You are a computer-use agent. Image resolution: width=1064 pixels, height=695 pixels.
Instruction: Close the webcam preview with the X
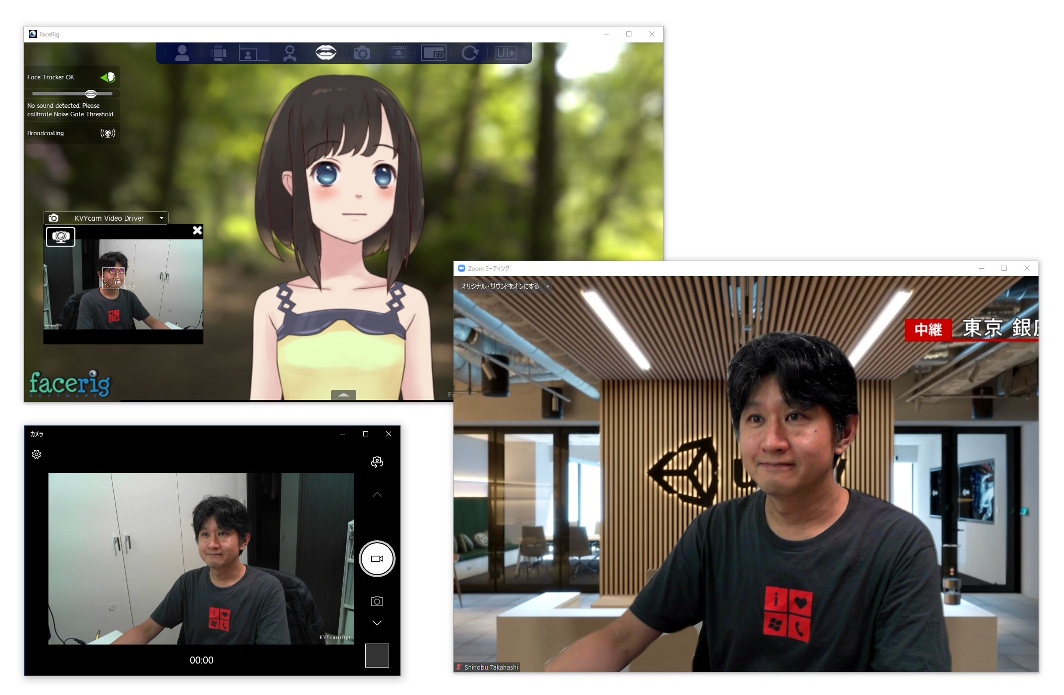[x=197, y=230]
